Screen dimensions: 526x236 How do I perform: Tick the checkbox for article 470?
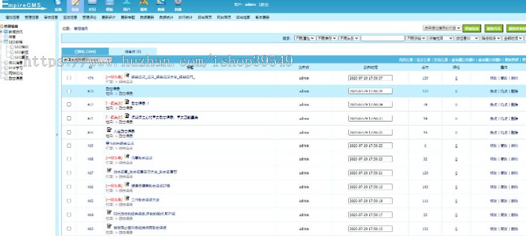pos(69,132)
